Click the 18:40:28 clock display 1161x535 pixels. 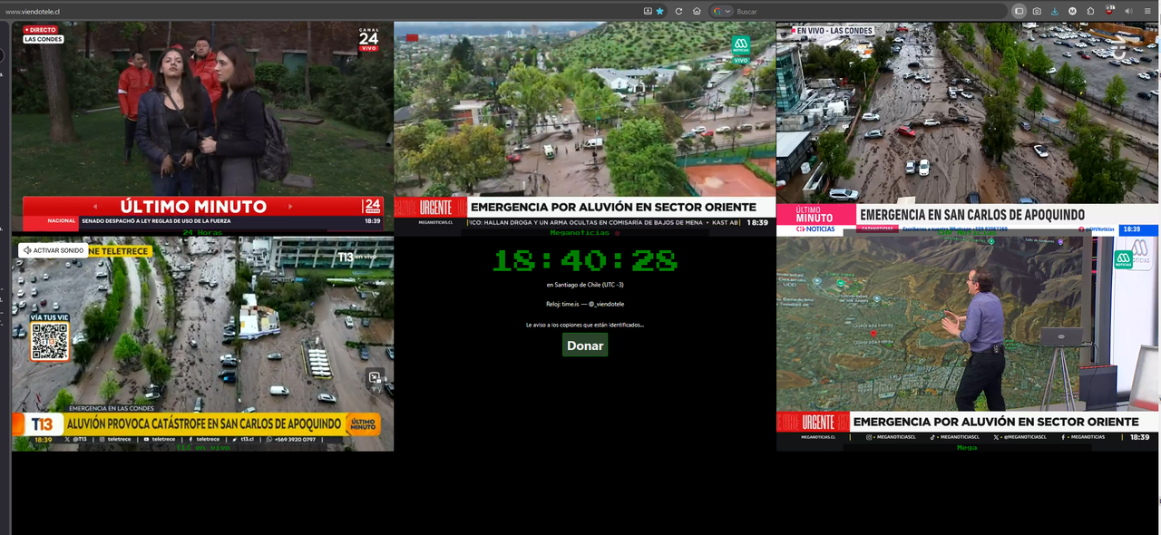tap(585, 261)
